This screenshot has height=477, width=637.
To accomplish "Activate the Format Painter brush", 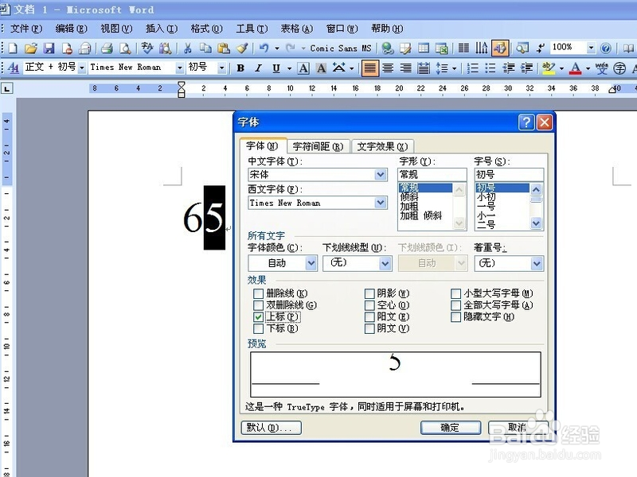I will click(x=242, y=48).
